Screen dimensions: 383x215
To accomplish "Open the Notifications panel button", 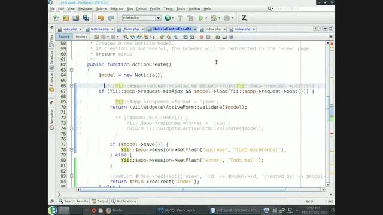I will [x=124, y=201].
